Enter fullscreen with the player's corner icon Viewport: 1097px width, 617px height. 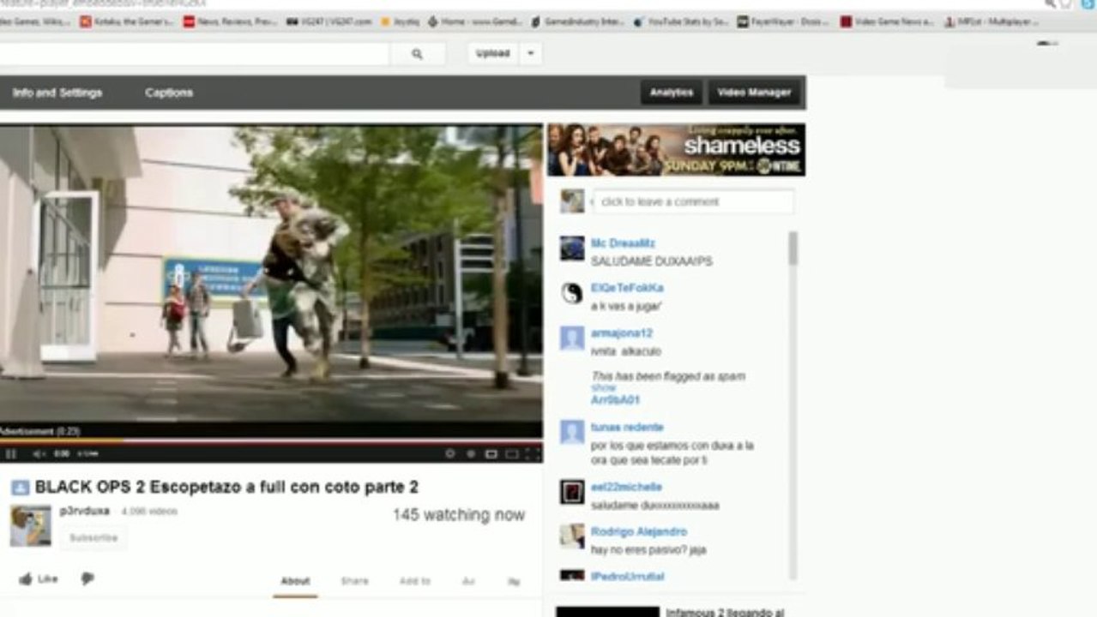pyautogui.click(x=533, y=453)
